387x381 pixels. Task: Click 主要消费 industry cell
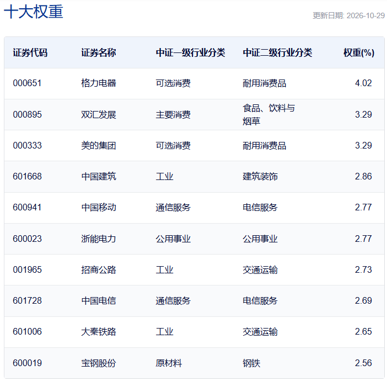pyautogui.click(x=173, y=114)
